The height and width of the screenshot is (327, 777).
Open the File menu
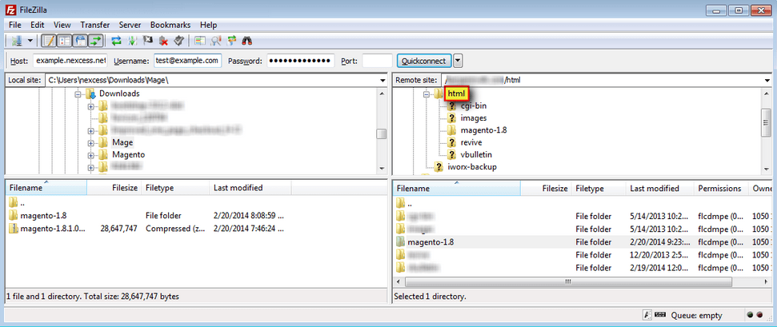(15, 25)
